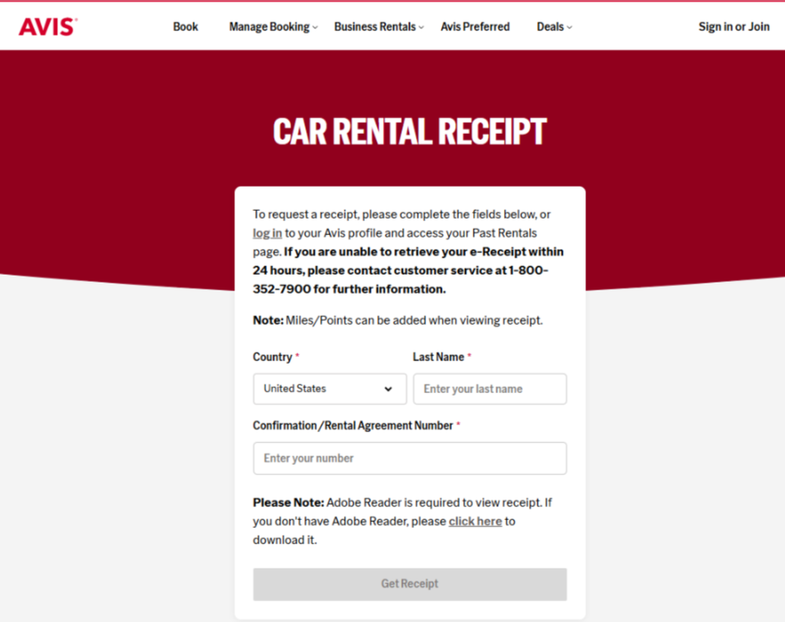This screenshot has width=785, height=622.
Task: Expand the chevron beside Deals
Action: 570,28
